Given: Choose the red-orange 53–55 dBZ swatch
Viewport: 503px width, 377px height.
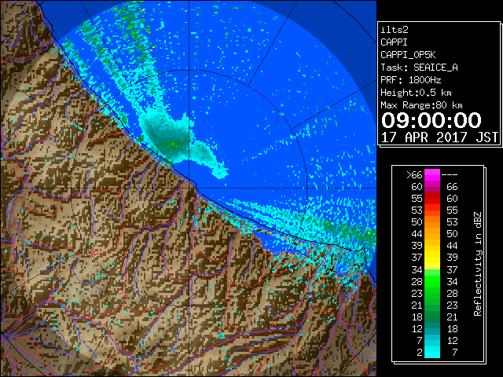Looking at the screenshot, I should (x=432, y=210).
